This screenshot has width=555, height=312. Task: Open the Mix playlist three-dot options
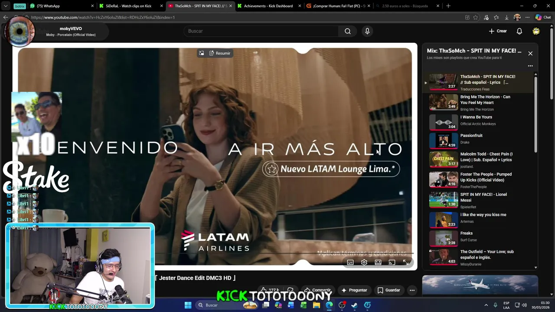pyautogui.click(x=530, y=66)
